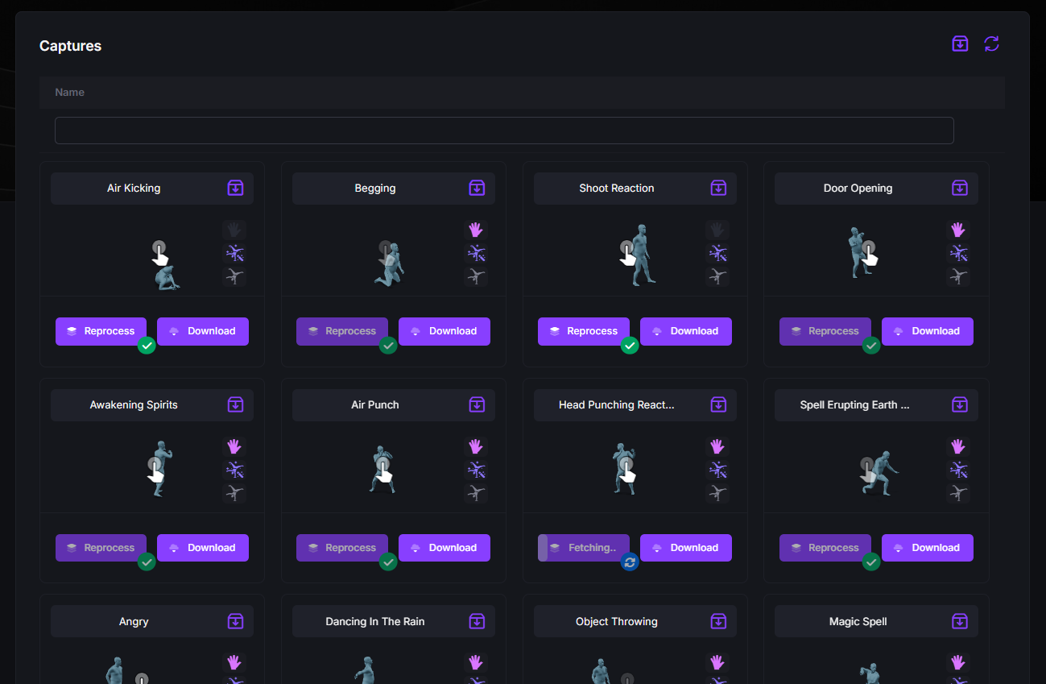The width and height of the screenshot is (1046, 684).
Task: Archive the Head Punching React... capture
Action: 718,404
